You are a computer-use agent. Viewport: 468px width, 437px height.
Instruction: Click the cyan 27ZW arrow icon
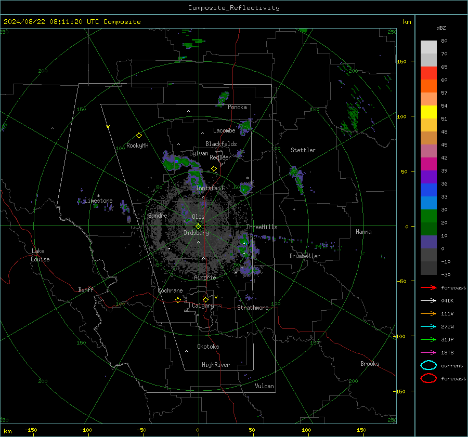point(428,327)
